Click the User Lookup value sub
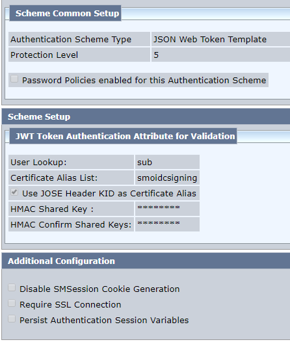 [x=144, y=163]
